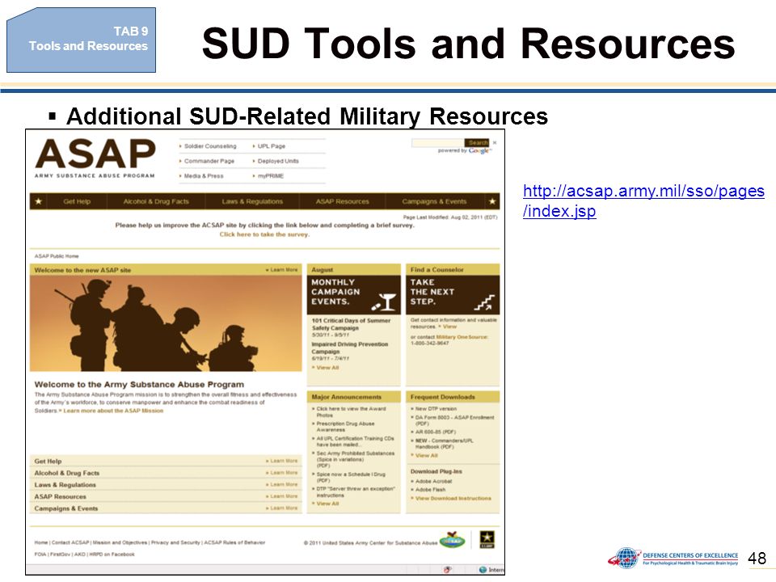Click the Search button
The width and height of the screenshot is (776, 582).
pos(477,142)
